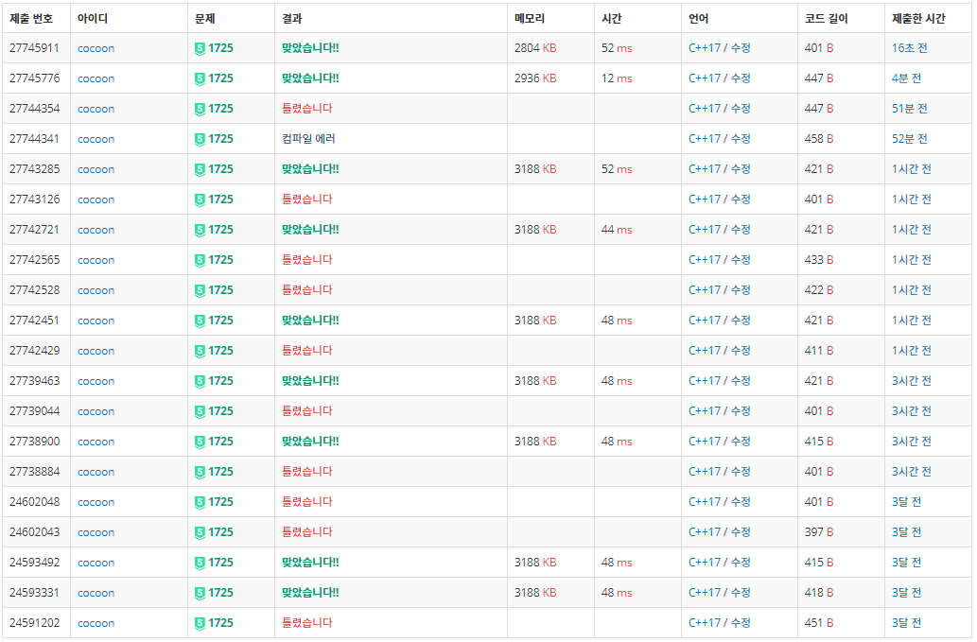The image size is (977, 642).
Task: Click the '2936 KB' memory value
Action: [x=535, y=78]
